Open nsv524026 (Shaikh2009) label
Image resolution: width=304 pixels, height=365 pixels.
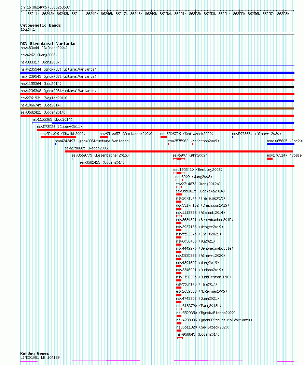(63, 134)
